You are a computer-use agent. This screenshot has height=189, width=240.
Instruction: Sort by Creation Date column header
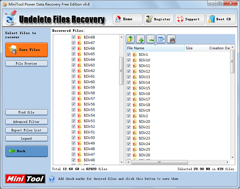[219, 48]
